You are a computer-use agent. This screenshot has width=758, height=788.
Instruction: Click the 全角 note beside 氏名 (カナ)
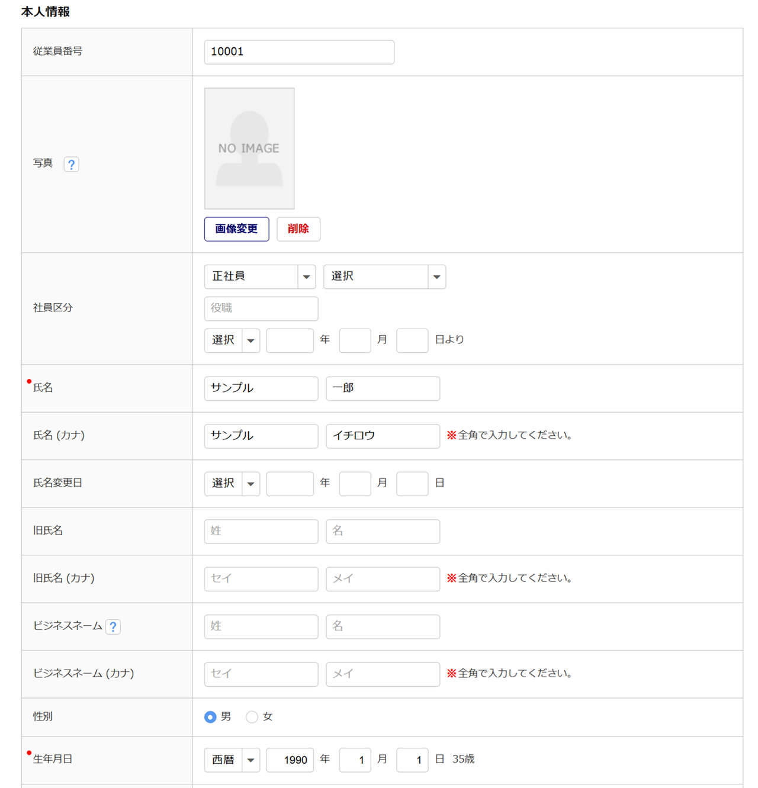(509, 436)
